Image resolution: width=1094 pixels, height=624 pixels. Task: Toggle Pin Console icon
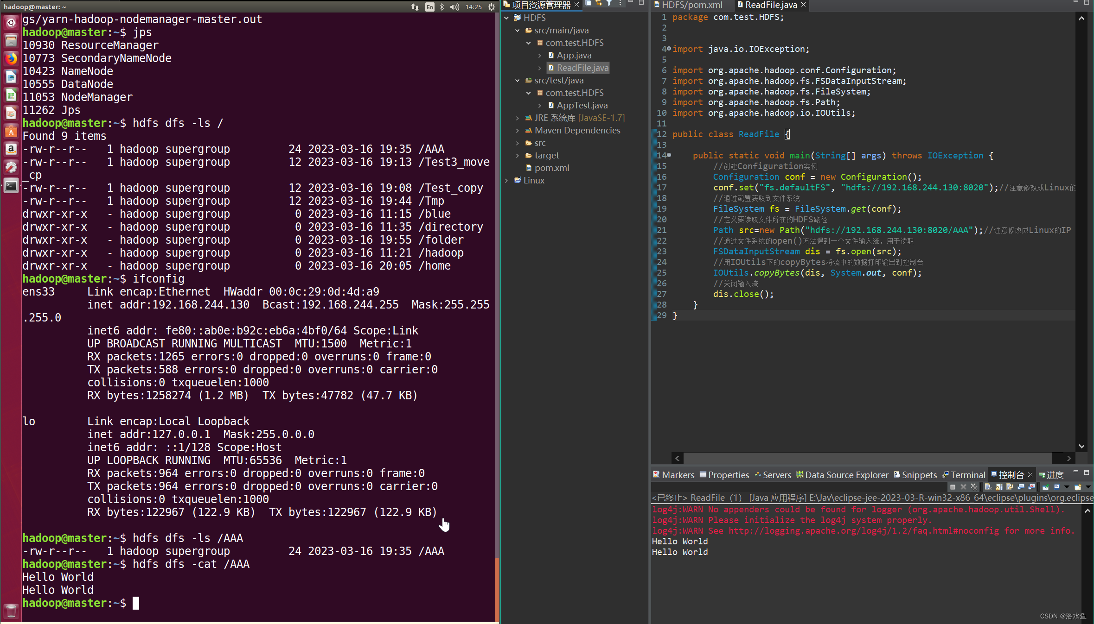(x=1046, y=487)
